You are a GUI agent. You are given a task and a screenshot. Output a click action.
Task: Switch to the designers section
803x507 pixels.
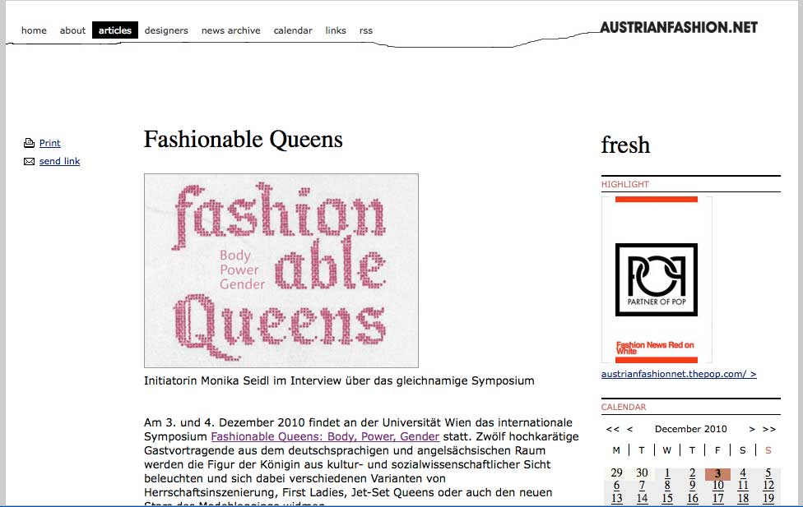[x=166, y=30]
